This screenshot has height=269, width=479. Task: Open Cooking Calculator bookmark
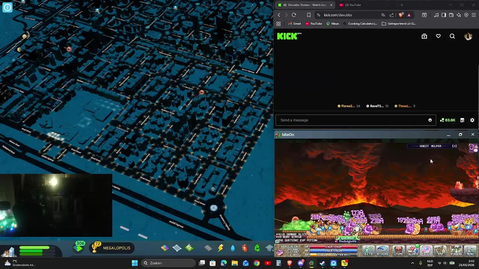pos(360,24)
